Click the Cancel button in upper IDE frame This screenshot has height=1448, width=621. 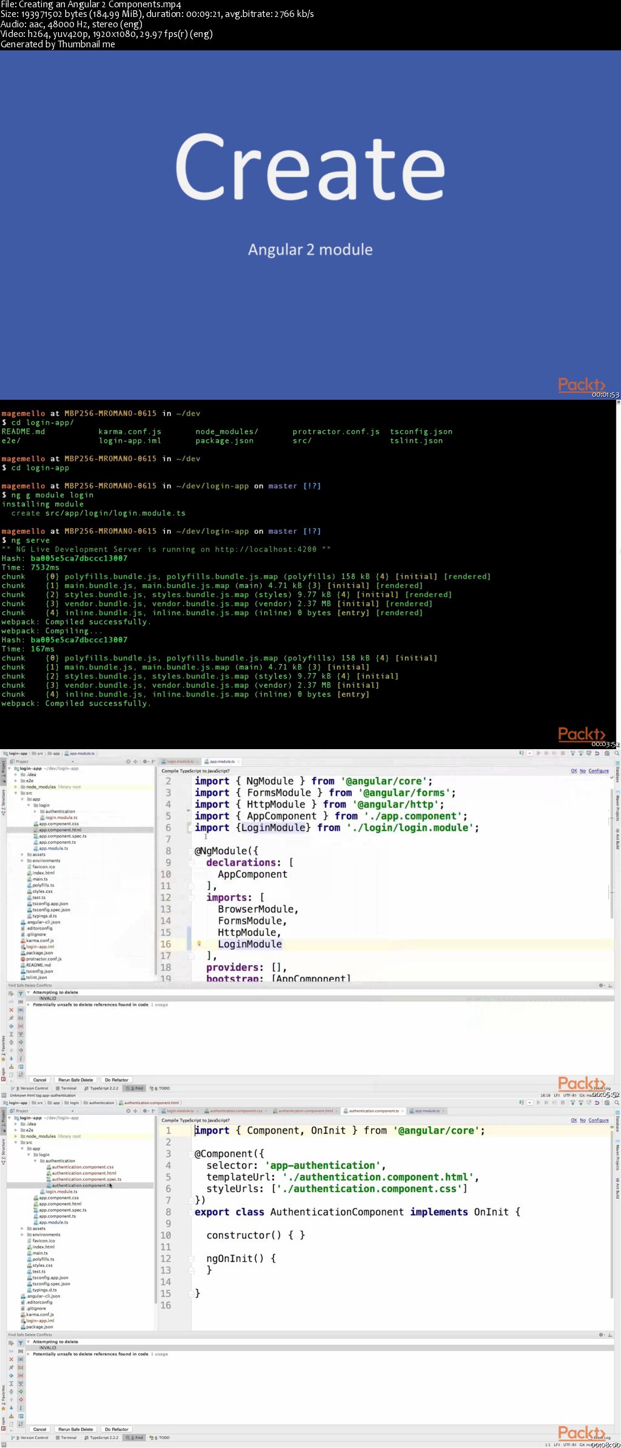(x=40, y=1080)
